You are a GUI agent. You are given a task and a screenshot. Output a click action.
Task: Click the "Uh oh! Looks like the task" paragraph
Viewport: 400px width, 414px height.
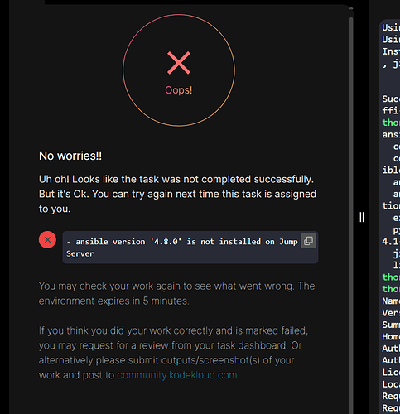pos(177,194)
